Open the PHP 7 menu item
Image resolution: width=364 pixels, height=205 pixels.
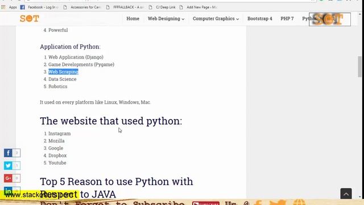point(287,19)
